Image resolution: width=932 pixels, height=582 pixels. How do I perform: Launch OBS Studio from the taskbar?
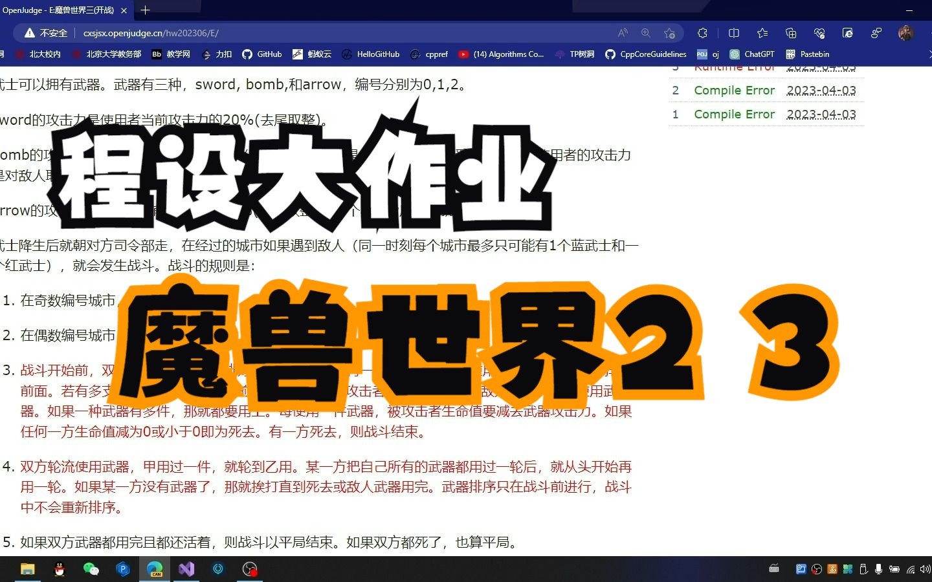tap(249, 570)
